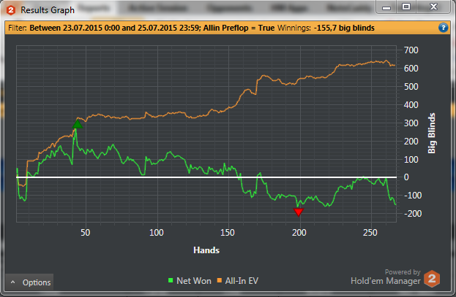Click the Powered by Hold'em Manager text
The height and width of the screenshot is (297, 456).
386,277
